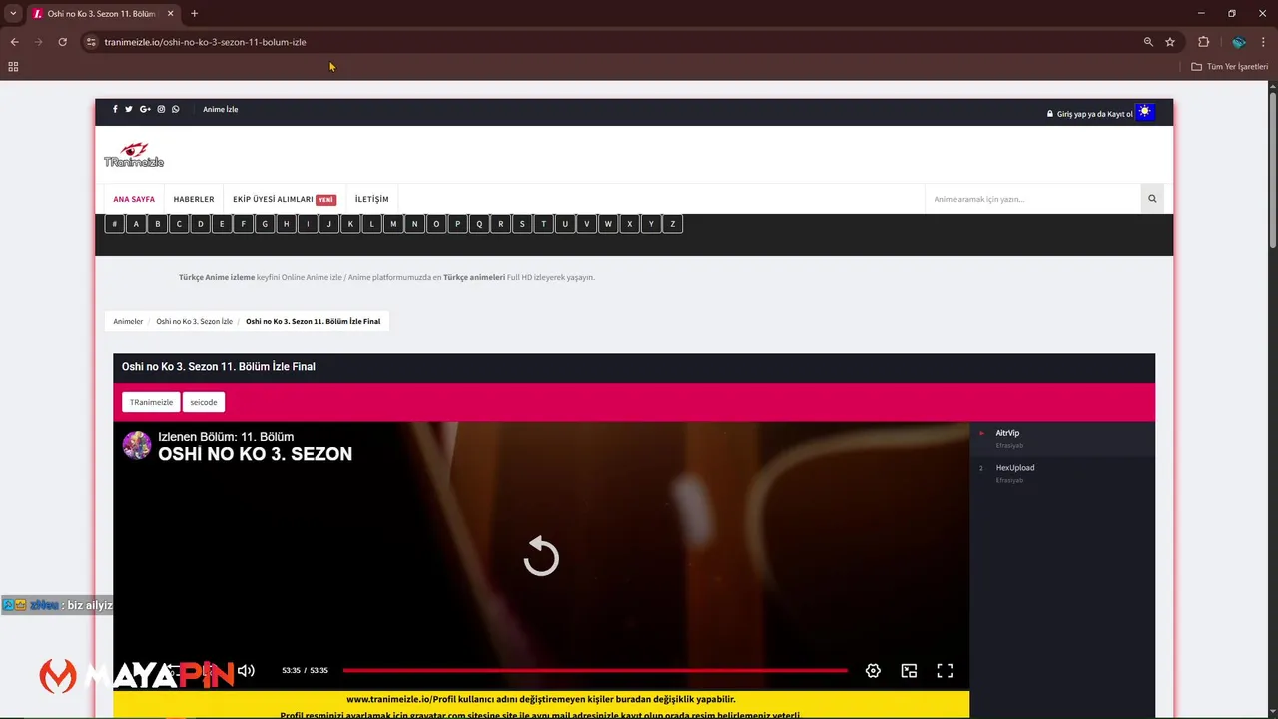This screenshot has width=1278, height=719.
Task: Open the İLETİŞİM menu item
Action: [372, 199]
